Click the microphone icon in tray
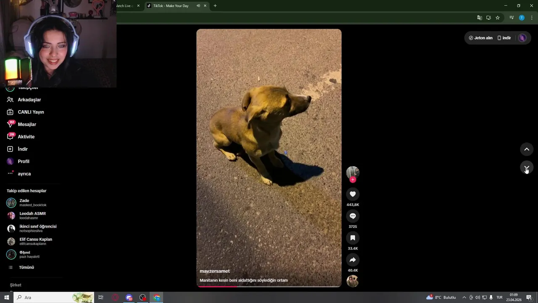 [491, 298]
